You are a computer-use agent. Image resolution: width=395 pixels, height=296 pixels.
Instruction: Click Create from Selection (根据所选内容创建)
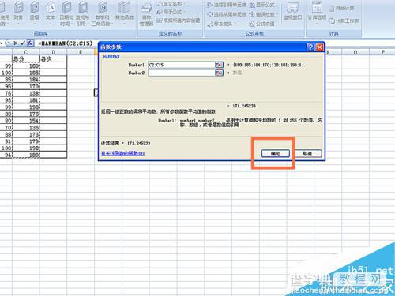click(178, 21)
